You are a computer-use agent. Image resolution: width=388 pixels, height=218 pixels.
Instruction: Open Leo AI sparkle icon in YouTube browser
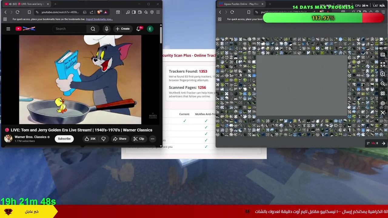point(146,12)
